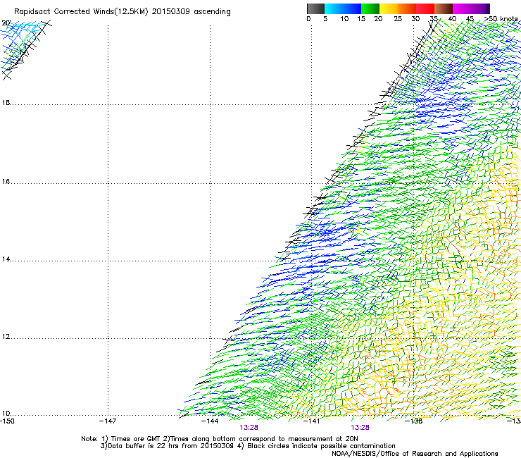Image resolution: width=521 pixels, height=458 pixels.
Task: Click the latitude label '12' on the left axis
Action: pos(6,337)
